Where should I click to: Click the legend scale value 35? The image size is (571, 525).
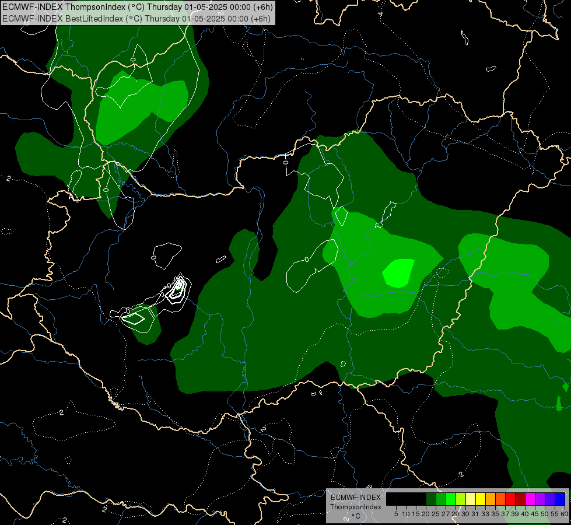pyautogui.click(x=495, y=514)
